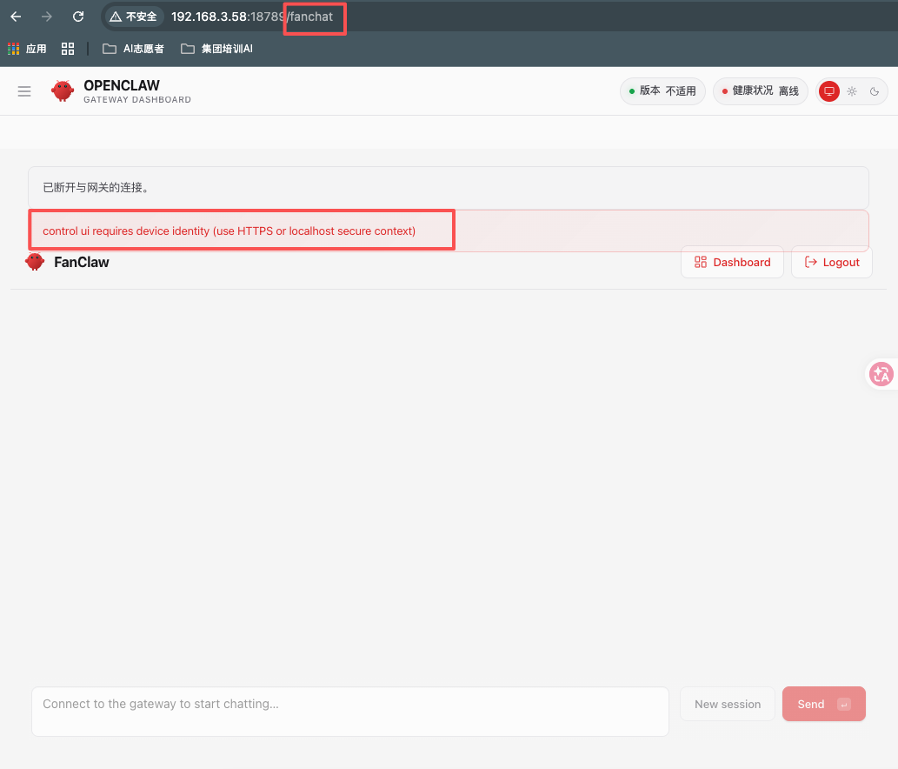Switch to dark theme moon icon
Viewport: 898px width, 769px height.
tap(875, 91)
